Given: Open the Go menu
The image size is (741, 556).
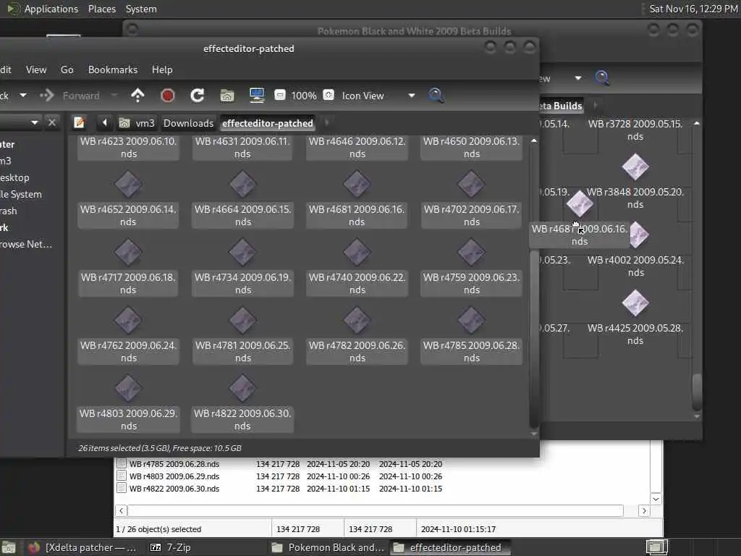Looking at the screenshot, I should (67, 69).
